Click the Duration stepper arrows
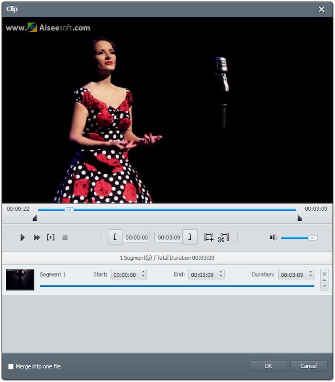 pyautogui.click(x=311, y=275)
